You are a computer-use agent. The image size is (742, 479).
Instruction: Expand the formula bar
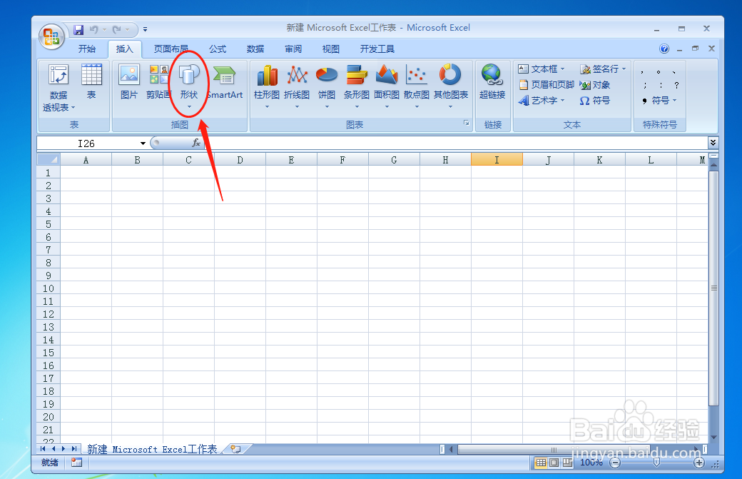pyautogui.click(x=713, y=143)
